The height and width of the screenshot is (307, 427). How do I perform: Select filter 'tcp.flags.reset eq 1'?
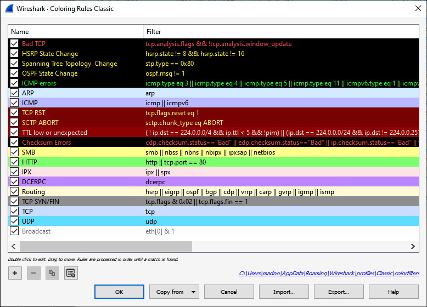[x=172, y=113]
